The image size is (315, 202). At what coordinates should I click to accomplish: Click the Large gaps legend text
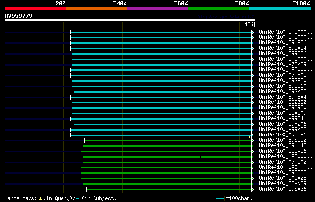click(x=21, y=199)
